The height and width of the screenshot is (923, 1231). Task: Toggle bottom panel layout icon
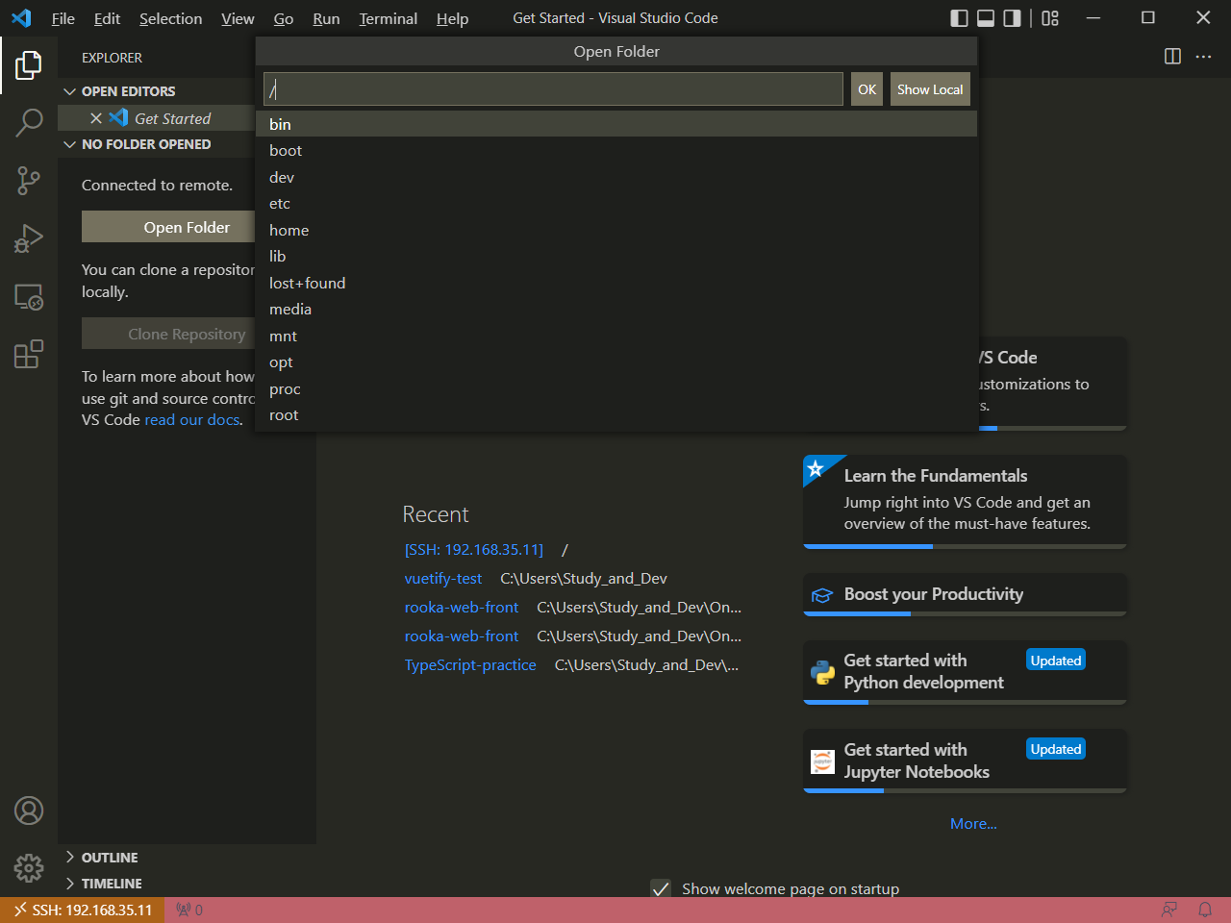point(986,18)
